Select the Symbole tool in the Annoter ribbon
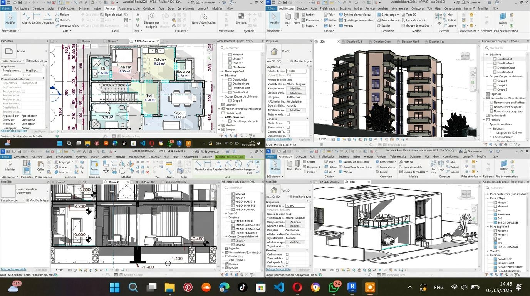This screenshot has height=296, width=530. coord(241,18)
